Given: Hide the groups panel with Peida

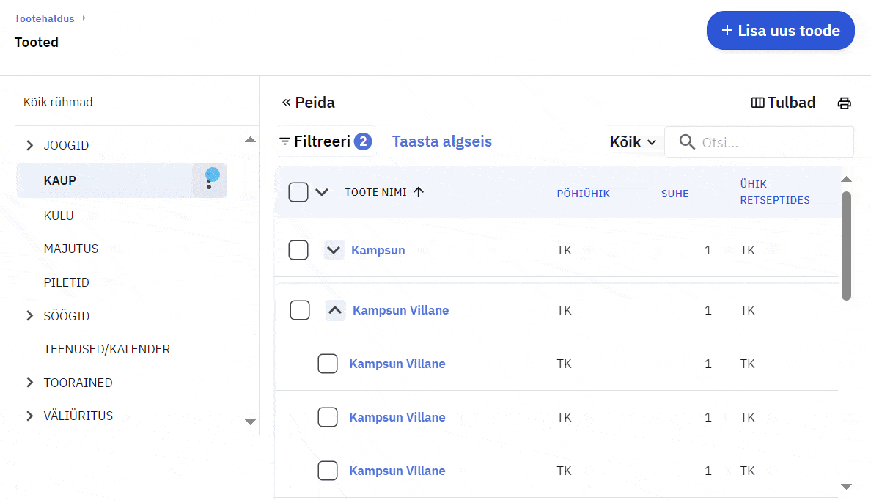Looking at the screenshot, I should coord(309,103).
